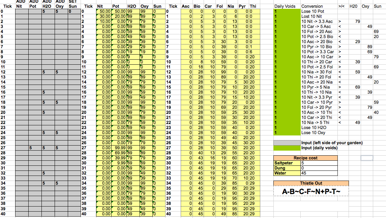This screenshot has height=218, width=386.
Task: Click the ADD H2O input cell at tick 0
Action: [48, 11]
